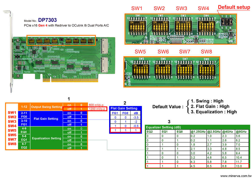Click the 4-9 EQ0 cell
The height and width of the screenshot is (178, 252).
click(24, 130)
